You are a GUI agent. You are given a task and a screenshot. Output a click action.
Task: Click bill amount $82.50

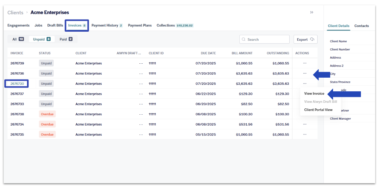pos(247,104)
